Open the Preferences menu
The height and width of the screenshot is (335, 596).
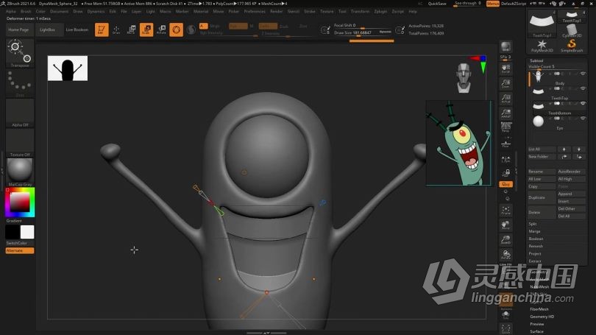pyautogui.click(x=255, y=11)
